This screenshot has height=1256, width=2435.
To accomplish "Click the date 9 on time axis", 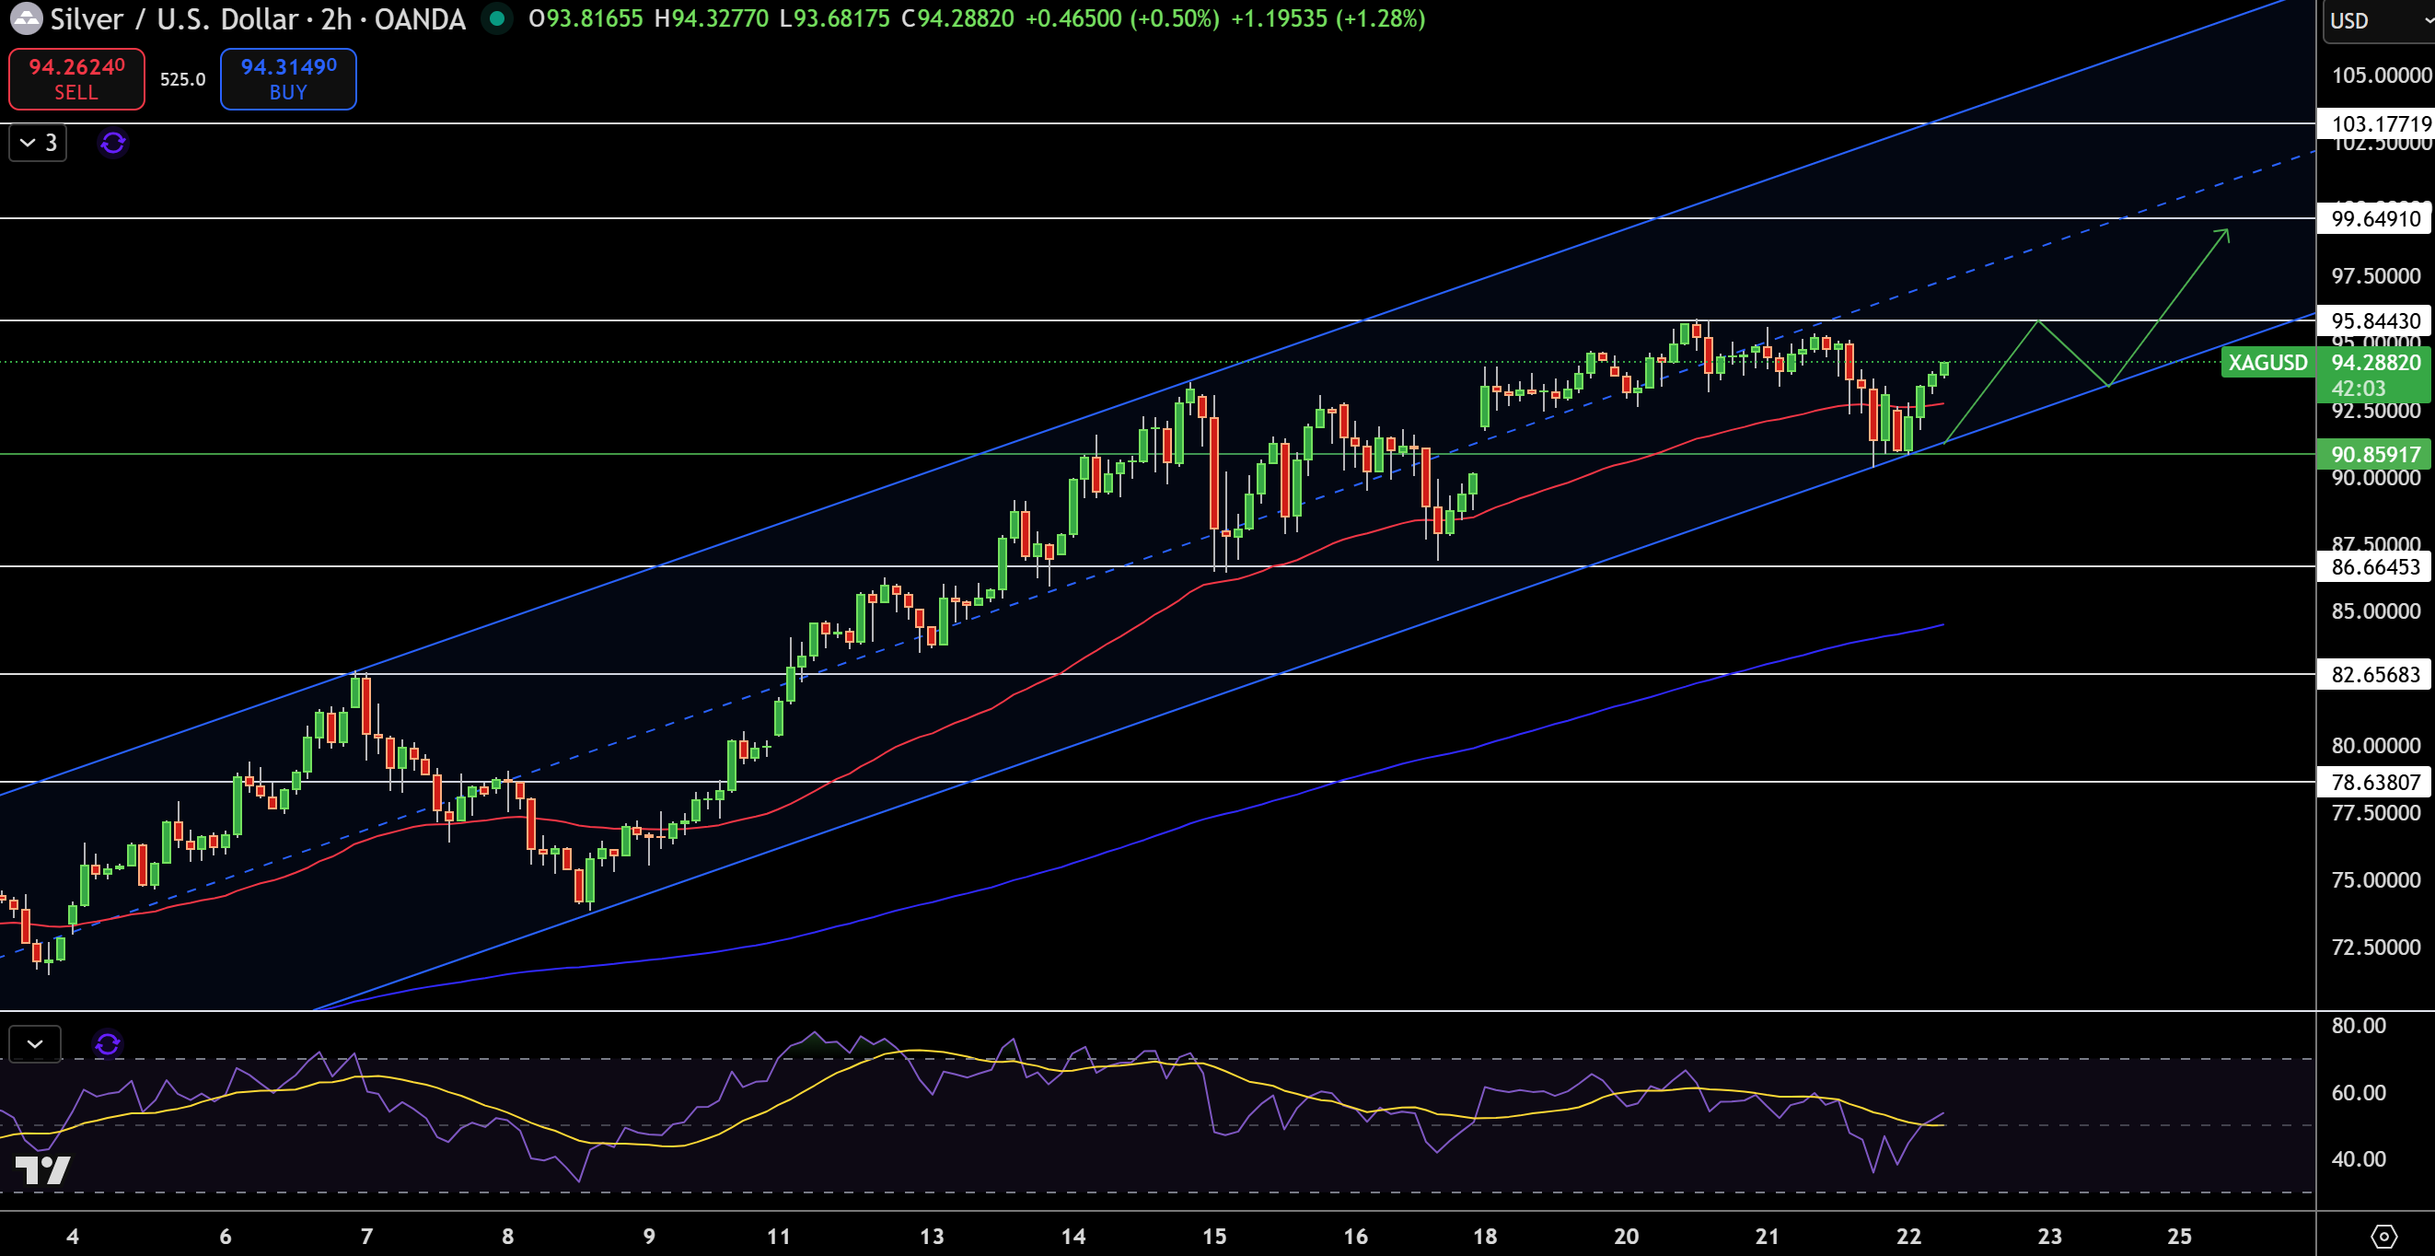I will (x=649, y=1236).
